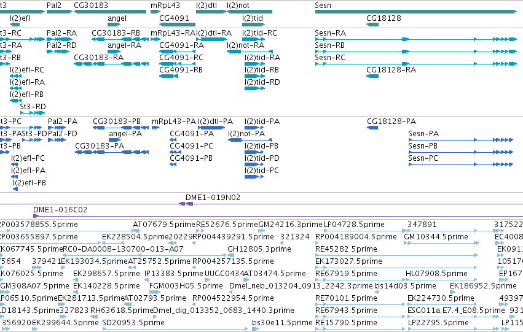
Task: Select the long Sesn gene bar
Action: [416, 12]
